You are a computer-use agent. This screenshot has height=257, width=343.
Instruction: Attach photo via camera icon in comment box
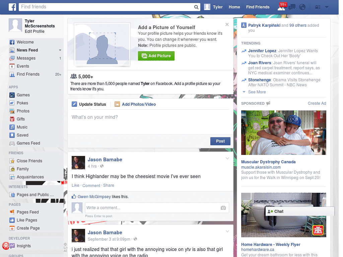tap(223, 208)
